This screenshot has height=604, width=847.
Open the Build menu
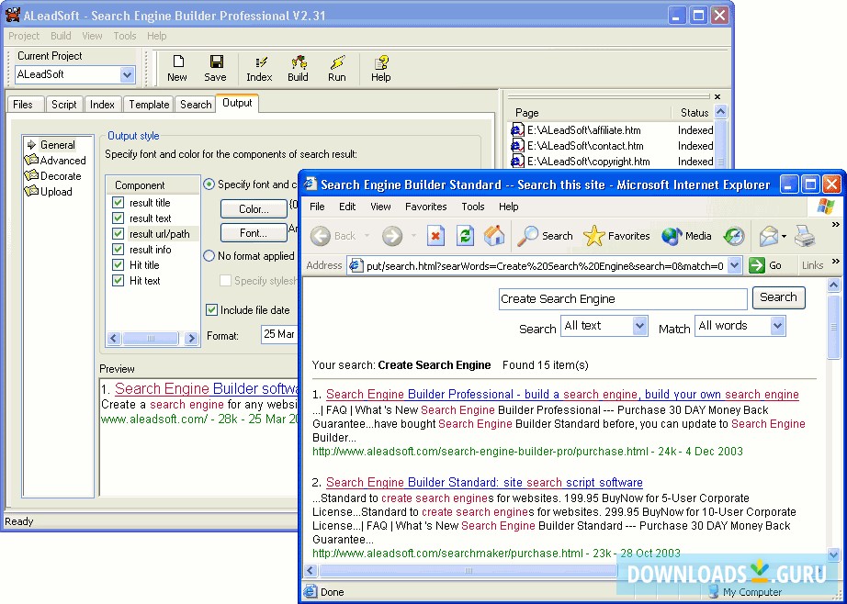tap(61, 36)
